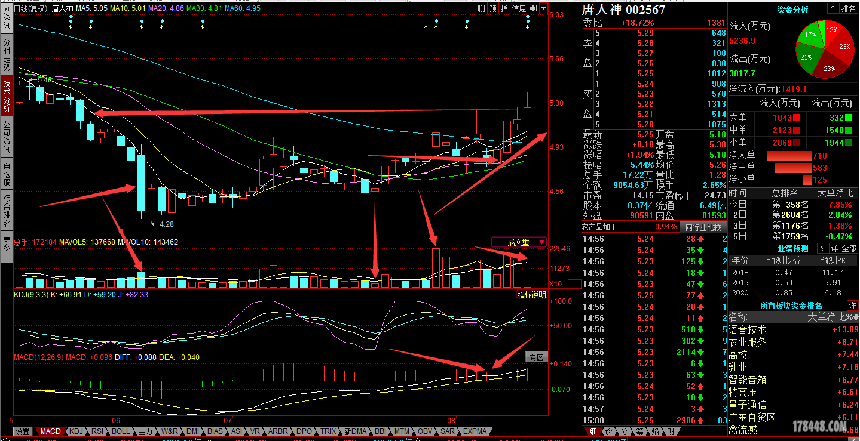Open the 公司资讯 sidebar tab
This screenshot has height=441, width=860.
[x=6, y=138]
